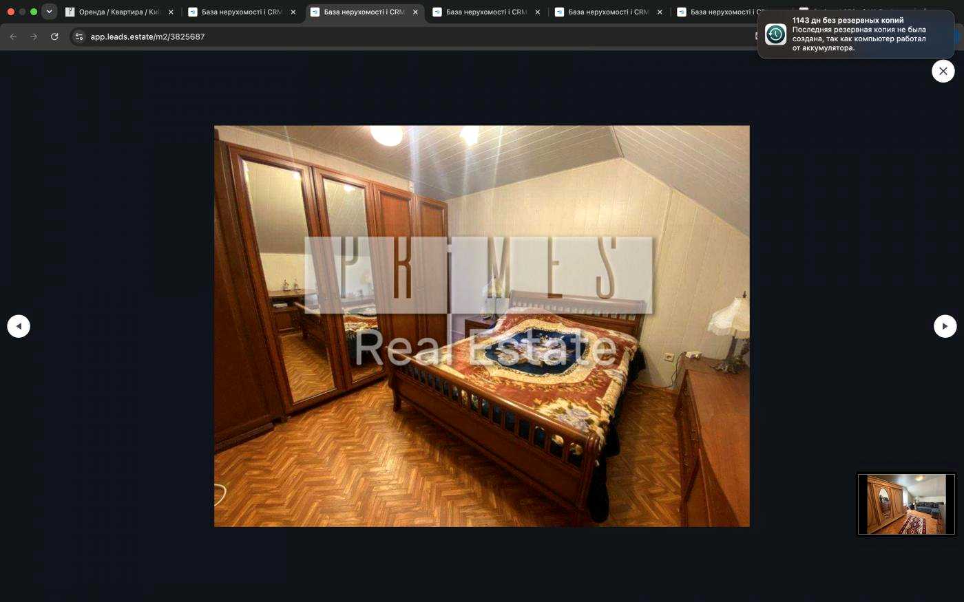Screen dimensions: 964x602
Task: Close the photo lightbox viewer
Action: [943, 71]
